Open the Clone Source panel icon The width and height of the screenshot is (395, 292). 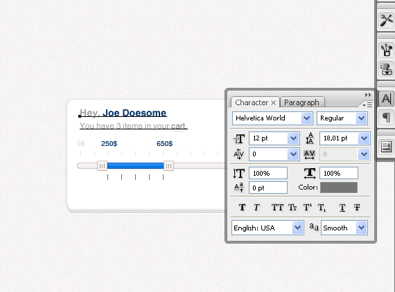tap(386, 69)
